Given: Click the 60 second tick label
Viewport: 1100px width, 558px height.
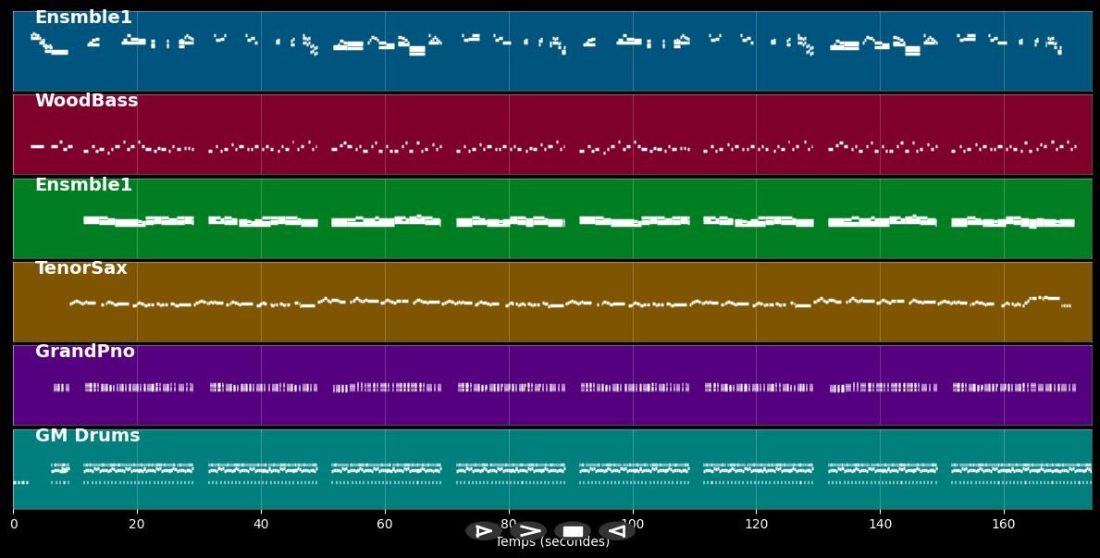Looking at the screenshot, I should point(385,525).
